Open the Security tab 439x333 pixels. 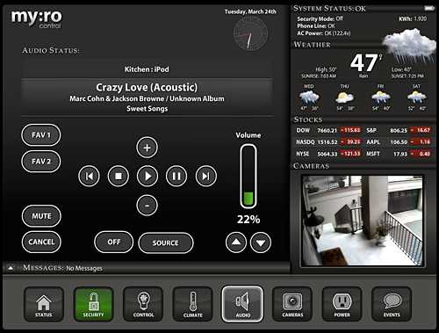[x=93, y=304]
